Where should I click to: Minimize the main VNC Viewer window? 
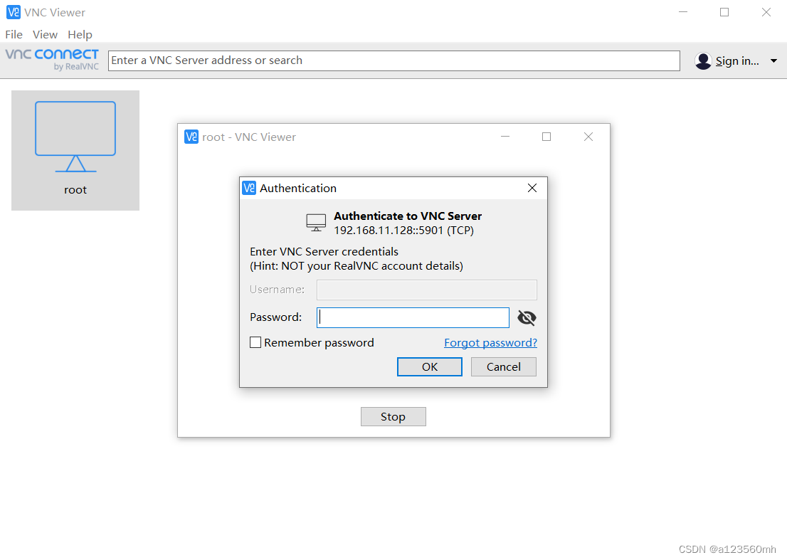682,12
